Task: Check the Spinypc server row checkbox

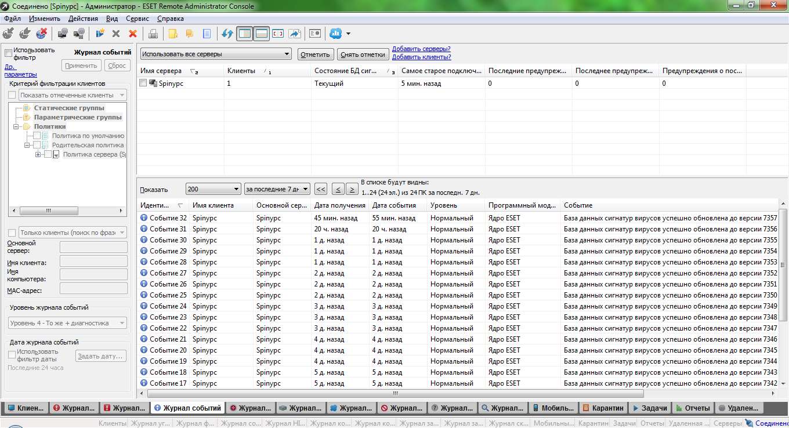Action: [143, 83]
